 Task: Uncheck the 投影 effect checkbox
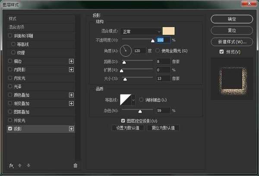click(x=10, y=129)
